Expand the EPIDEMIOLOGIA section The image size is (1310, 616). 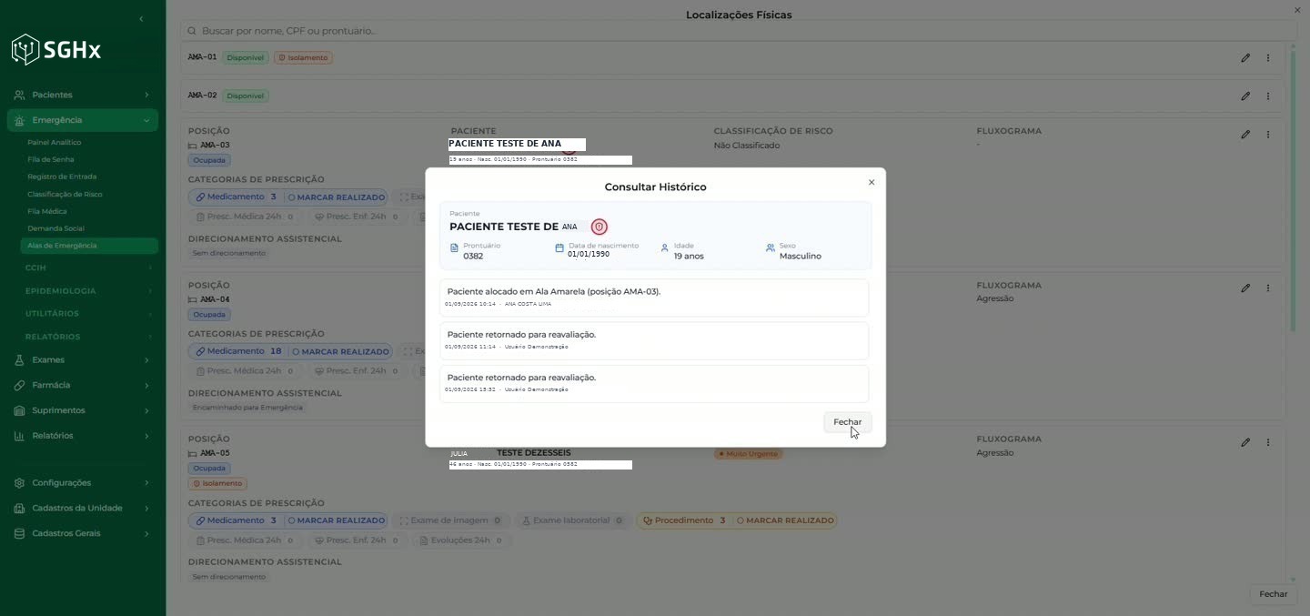point(88,291)
